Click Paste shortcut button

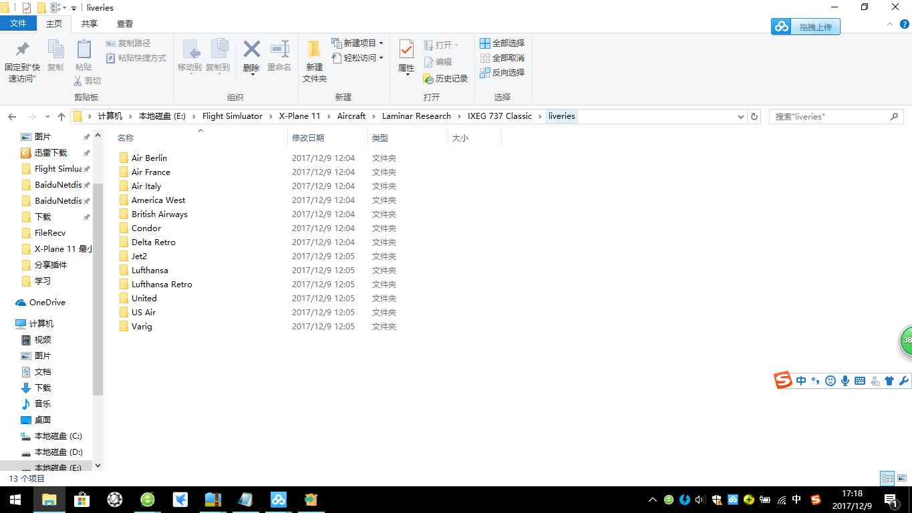pos(136,58)
